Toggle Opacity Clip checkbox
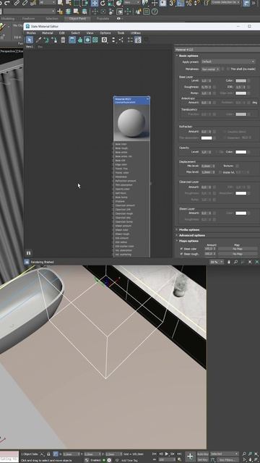This screenshot has height=463, width=260. [217, 152]
